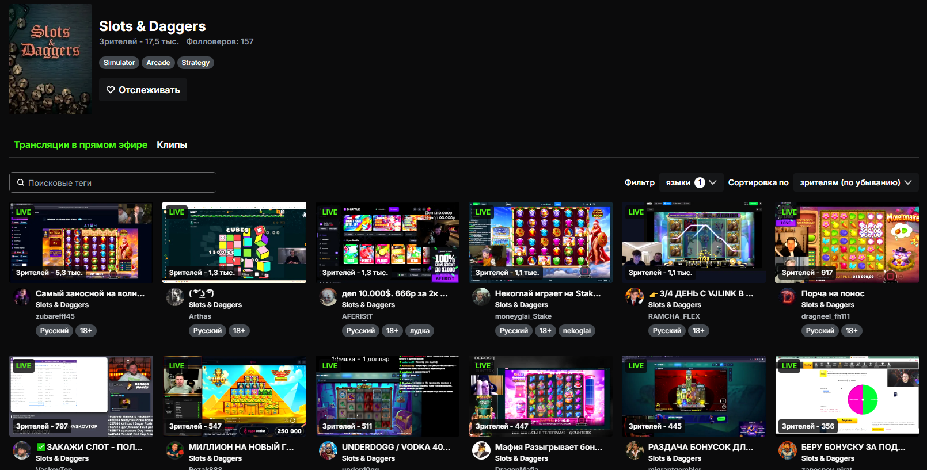Viewport: 927px width, 470px height.
Task: Select the Arcade tag
Action: click(158, 63)
